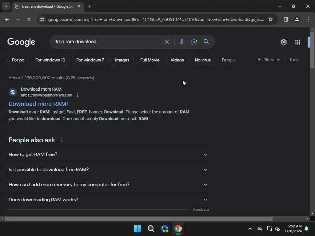
Task: Select the For windows 7 chip
Action: (x=90, y=60)
